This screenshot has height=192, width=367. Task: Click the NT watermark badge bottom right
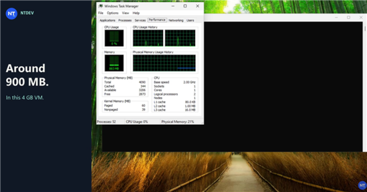coord(362,186)
